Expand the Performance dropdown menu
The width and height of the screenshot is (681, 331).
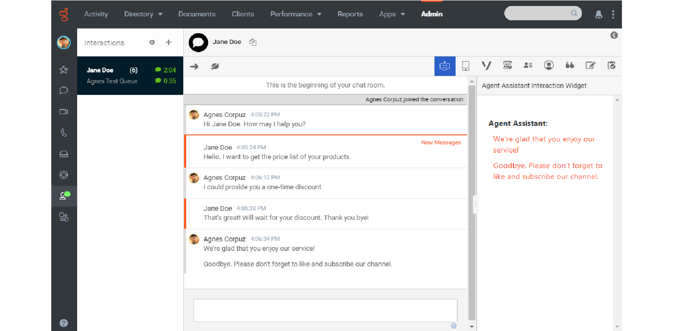pos(296,14)
